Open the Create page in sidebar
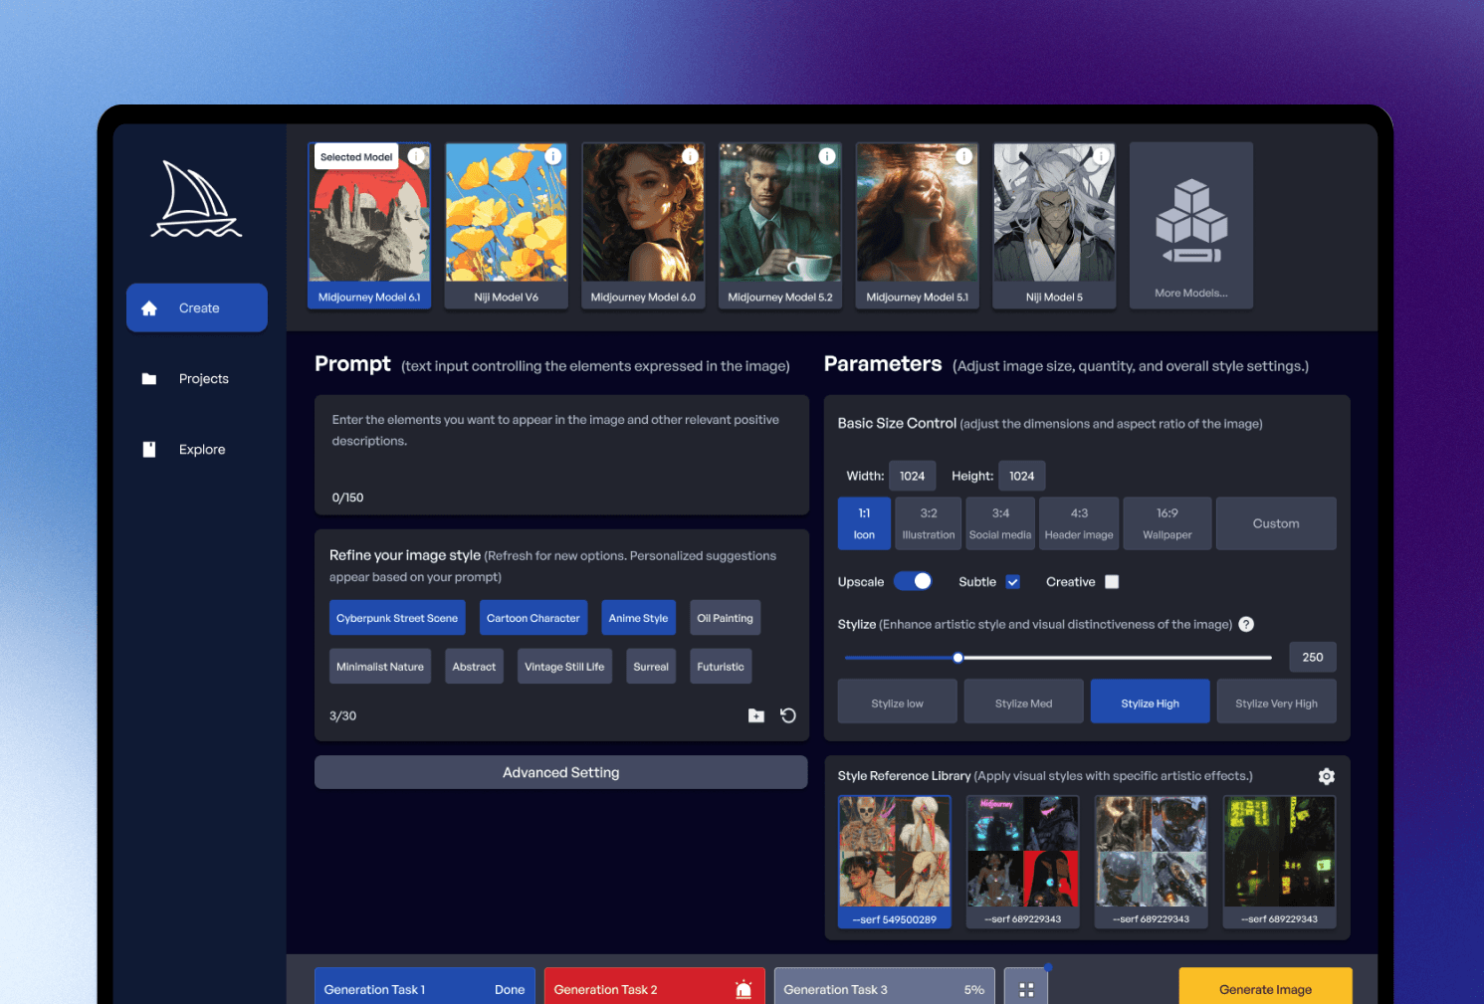This screenshot has height=1004, width=1484. 197,308
